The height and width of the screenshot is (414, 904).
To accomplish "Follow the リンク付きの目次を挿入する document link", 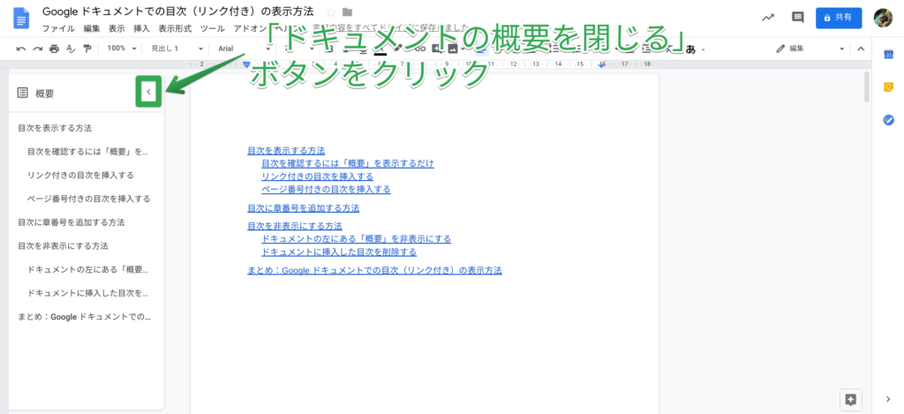I will click(317, 177).
